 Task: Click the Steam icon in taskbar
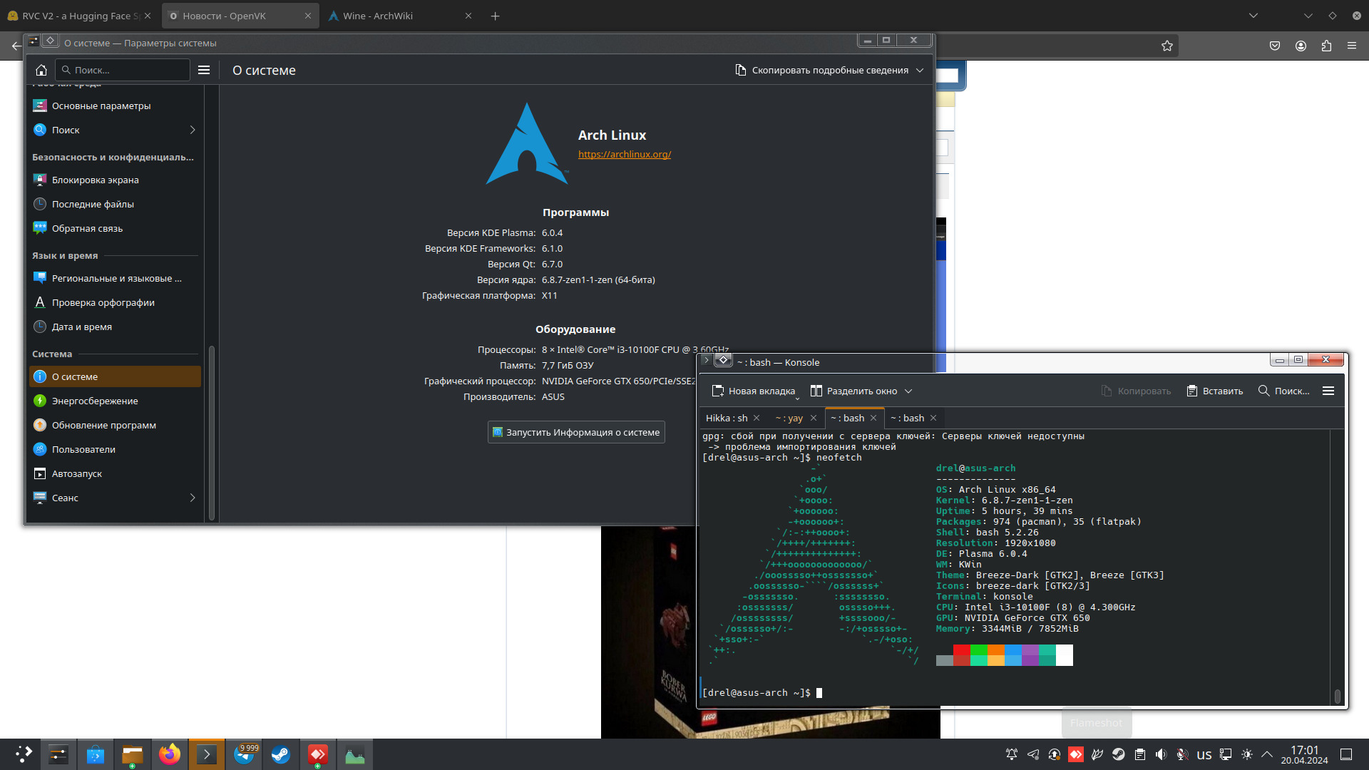pyautogui.click(x=281, y=754)
